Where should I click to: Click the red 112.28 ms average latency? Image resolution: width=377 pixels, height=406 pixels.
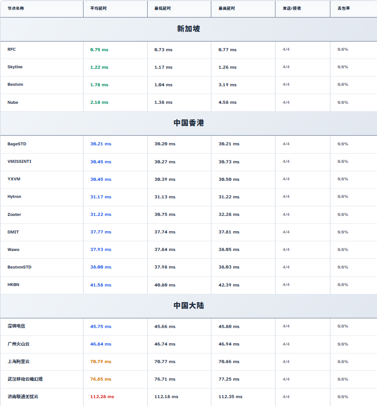(x=102, y=397)
